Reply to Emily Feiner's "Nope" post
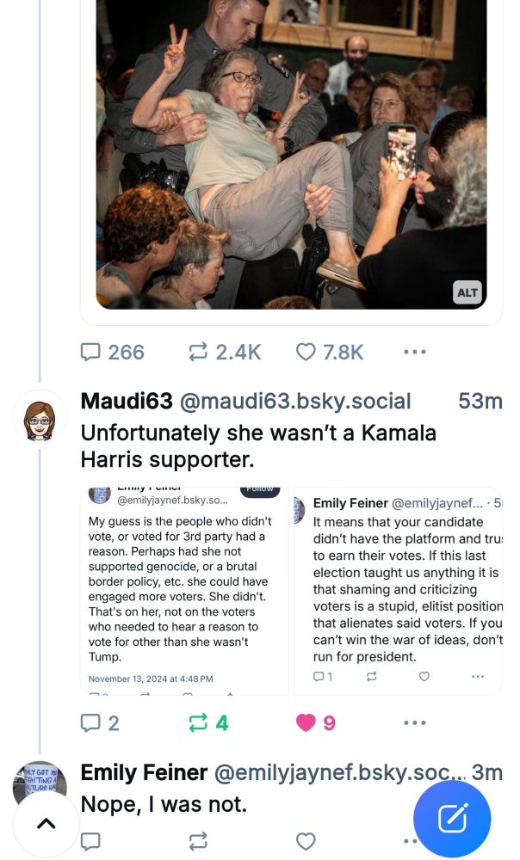The width and height of the screenshot is (520, 860). point(90,841)
